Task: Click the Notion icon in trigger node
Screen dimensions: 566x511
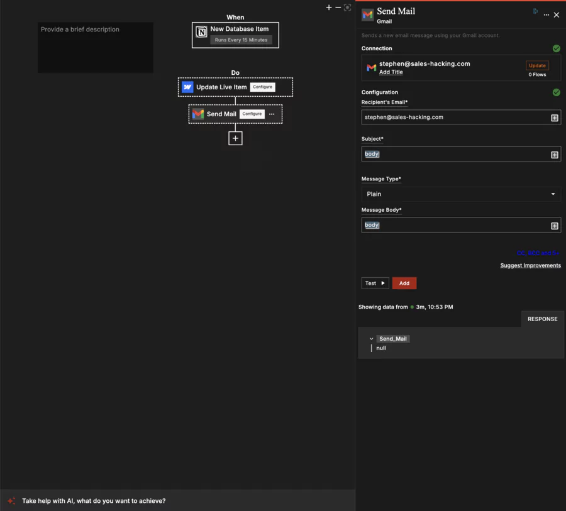Action: [201, 32]
